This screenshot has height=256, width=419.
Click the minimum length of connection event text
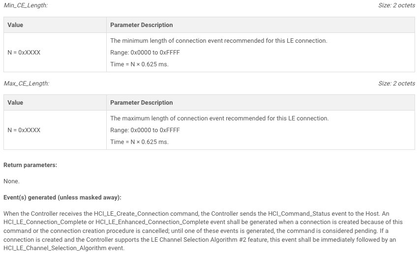coord(218,41)
